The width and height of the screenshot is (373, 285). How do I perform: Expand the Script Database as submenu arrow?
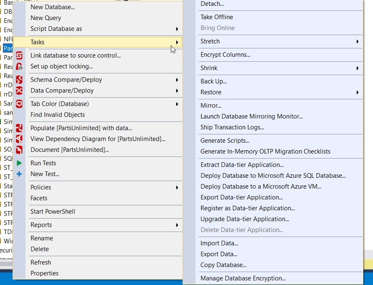pos(177,29)
